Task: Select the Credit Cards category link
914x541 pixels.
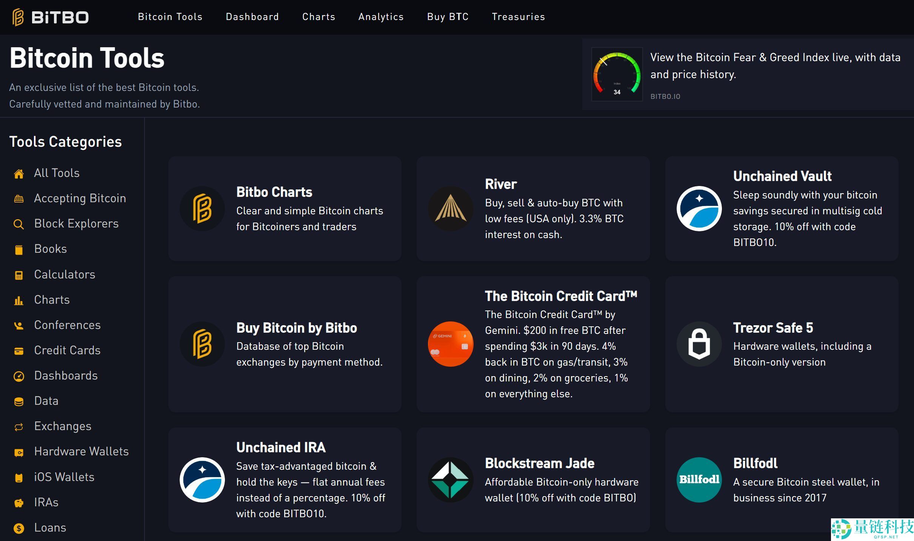Action: click(67, 350)
